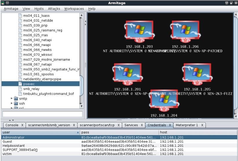Click the ms05_039_pnp file icon
The height and width of the screenshot is (161, 238).
coord(20,25)
